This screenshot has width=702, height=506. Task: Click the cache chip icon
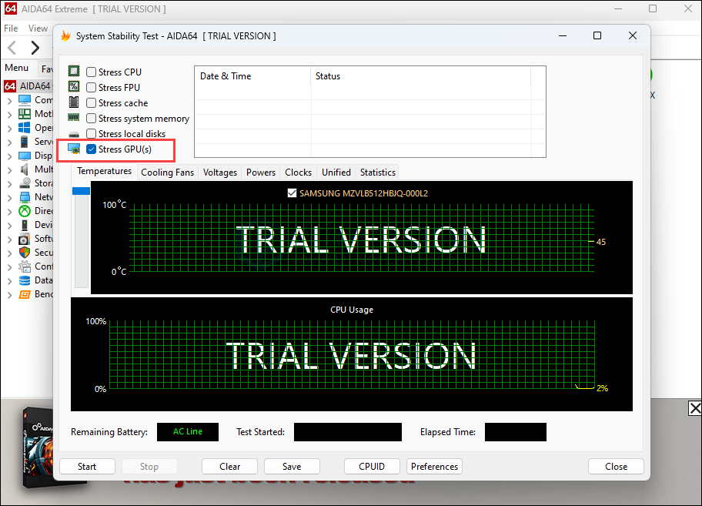pos(73,102)
